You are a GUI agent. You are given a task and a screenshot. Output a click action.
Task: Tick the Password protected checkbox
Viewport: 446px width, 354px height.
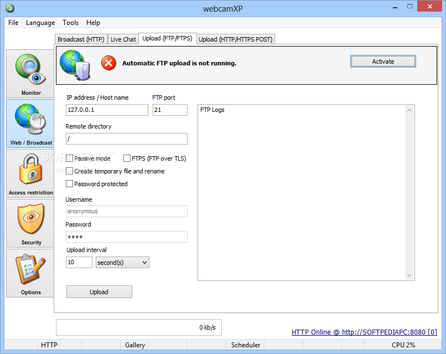pyautogui.click(x=69, y=184)
